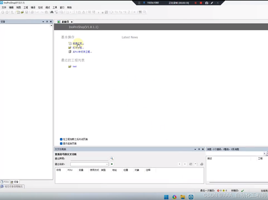The image size is (268, 200).
Task: Open 工程 menu
Action: tap(26, 7)
